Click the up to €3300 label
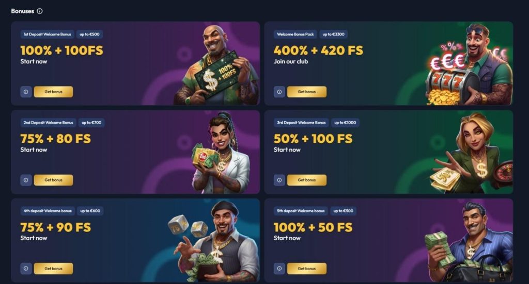Image resolution: width=529 pixels, height=284 pixels. pos(333,35)
